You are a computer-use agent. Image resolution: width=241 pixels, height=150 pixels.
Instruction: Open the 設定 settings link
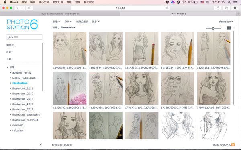click(x=9, y=52)
